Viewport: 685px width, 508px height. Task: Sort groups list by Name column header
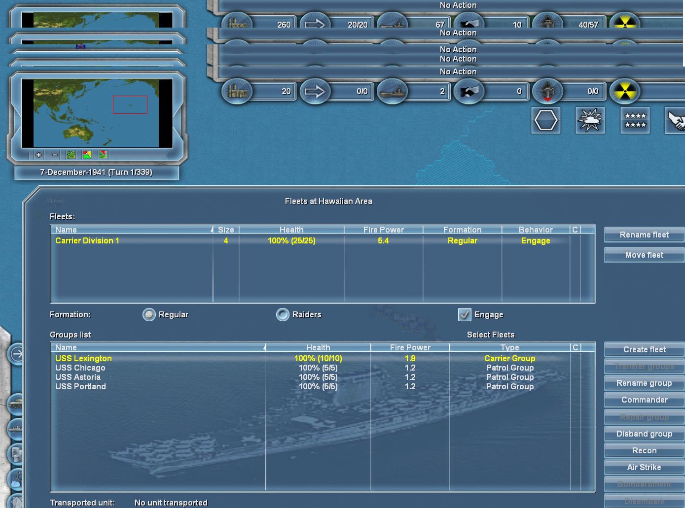click(158, 347)
